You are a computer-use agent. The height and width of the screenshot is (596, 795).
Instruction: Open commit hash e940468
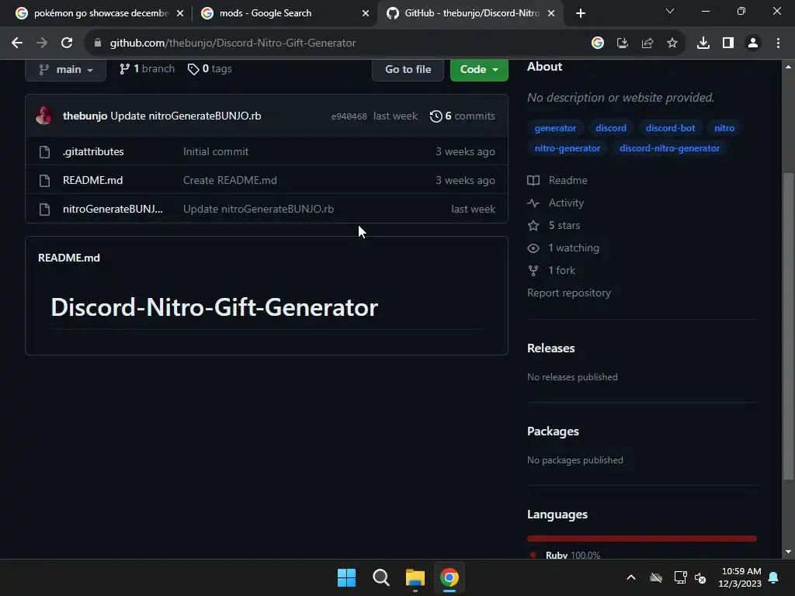click(349, 116)
